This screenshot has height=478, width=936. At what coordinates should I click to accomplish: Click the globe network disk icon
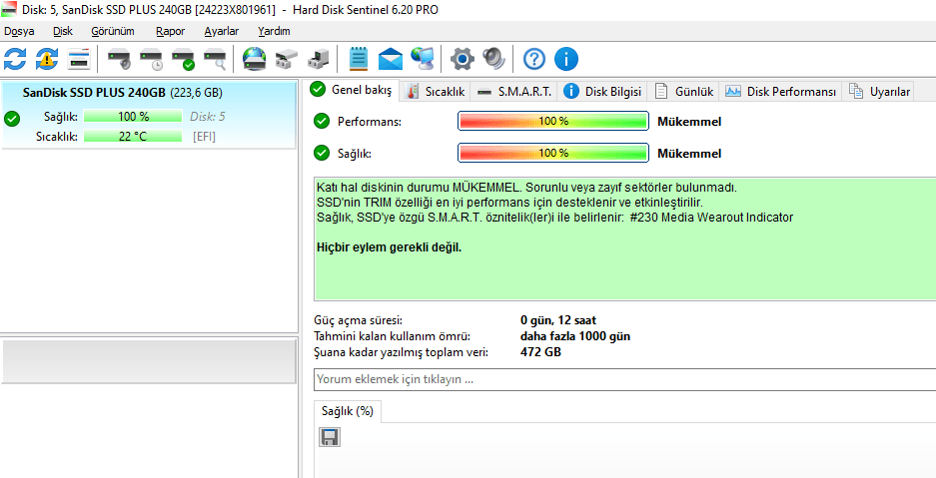pos(255,59)
